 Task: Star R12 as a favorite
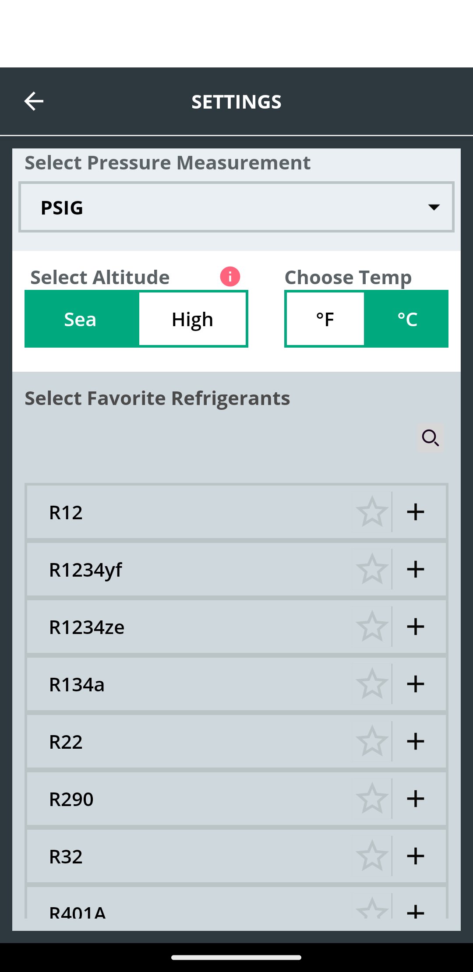click(x=372, y=512)
